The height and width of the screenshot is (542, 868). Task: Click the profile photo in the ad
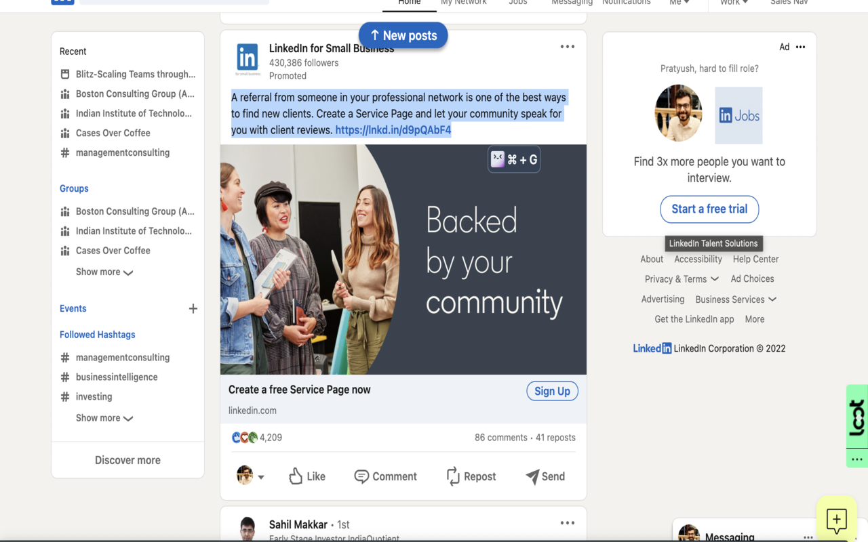click(x=678, y=113)
